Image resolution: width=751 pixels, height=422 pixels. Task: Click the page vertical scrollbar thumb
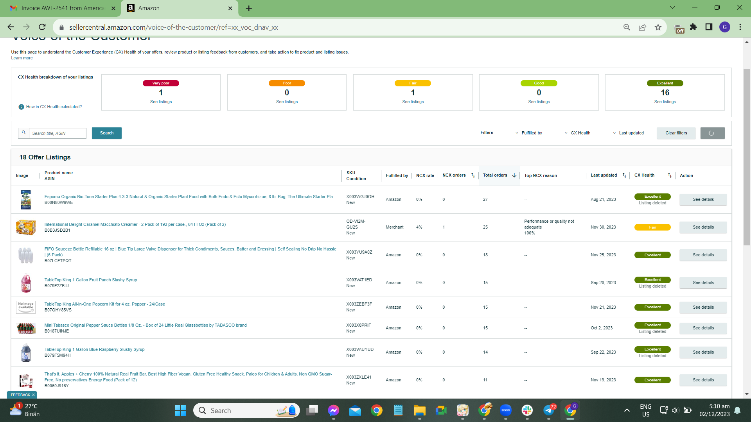[747, 157]
